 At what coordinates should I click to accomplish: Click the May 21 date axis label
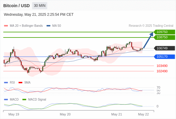[x=117, y=114]
